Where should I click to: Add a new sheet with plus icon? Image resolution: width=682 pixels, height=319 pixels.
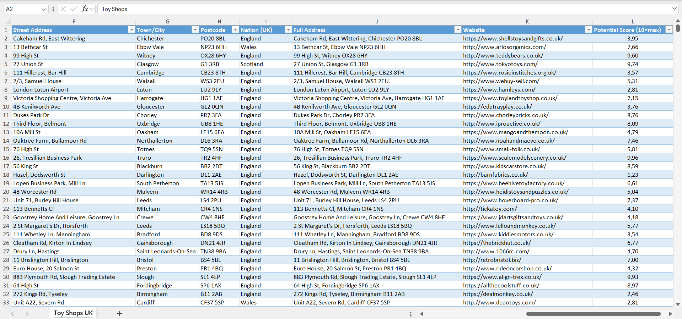pyautogui.click(x=119, y=314)
